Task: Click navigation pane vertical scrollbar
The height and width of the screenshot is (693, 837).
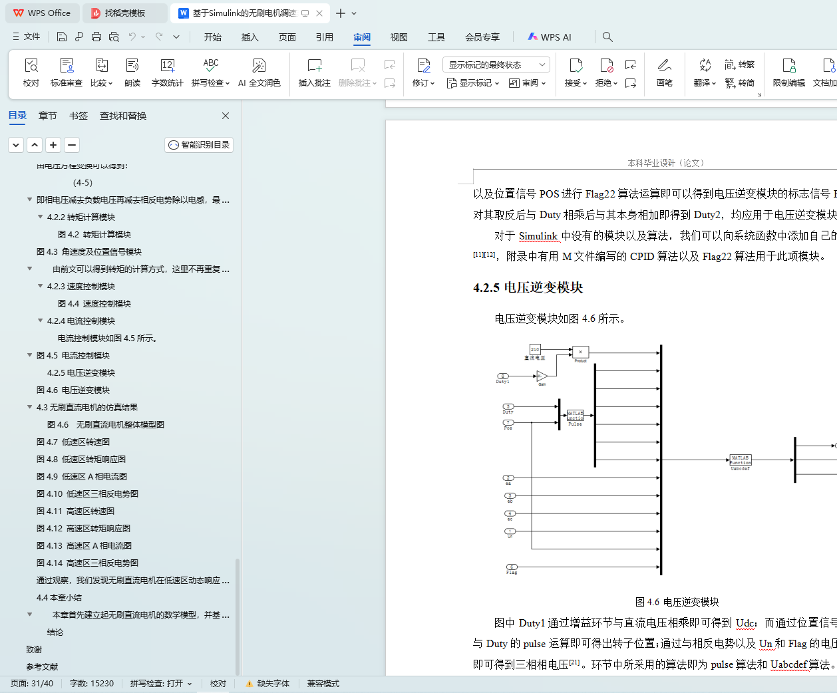Action: coord(238,617)
